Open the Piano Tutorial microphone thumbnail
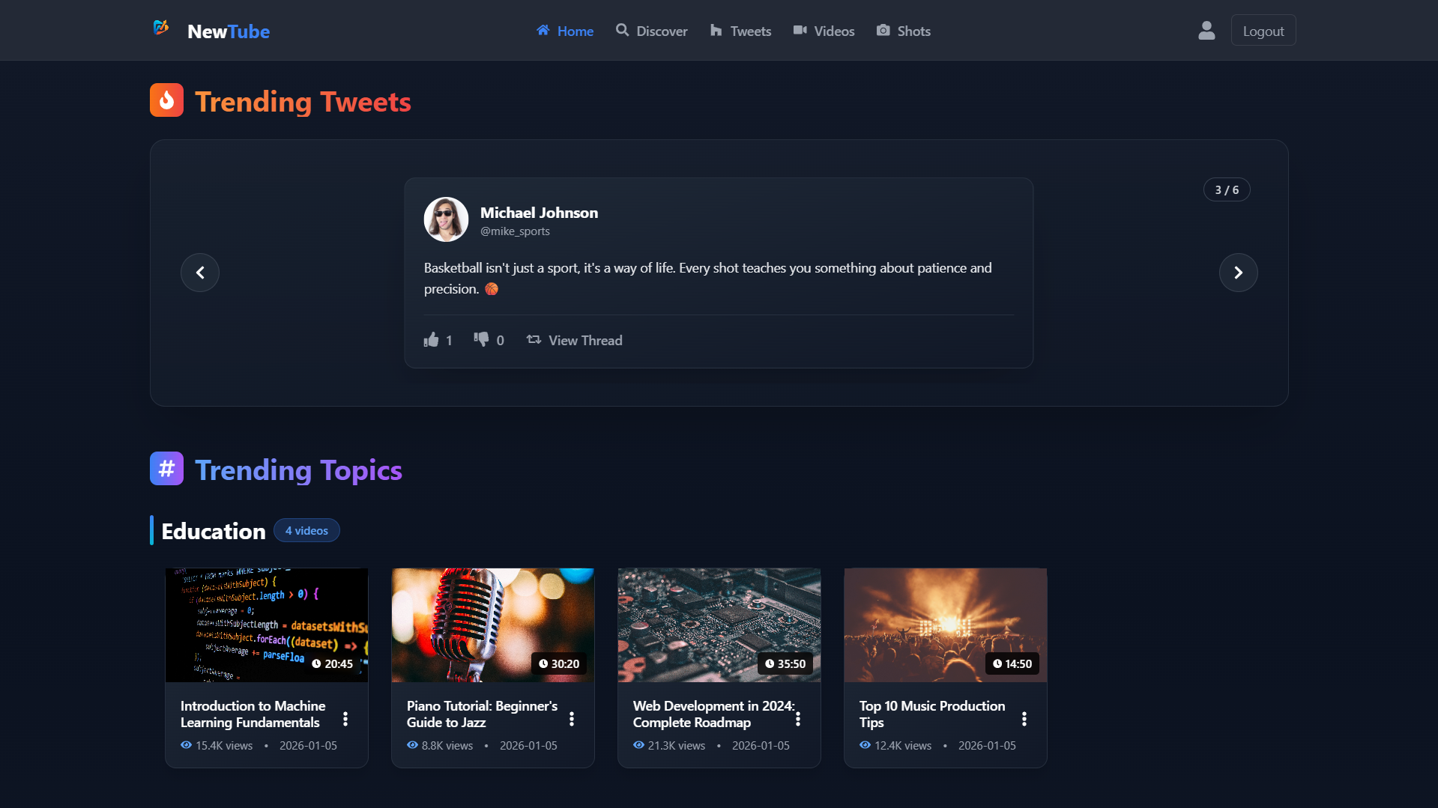The width and height of the screenshot is (1438, 808). tap(493, 625)
